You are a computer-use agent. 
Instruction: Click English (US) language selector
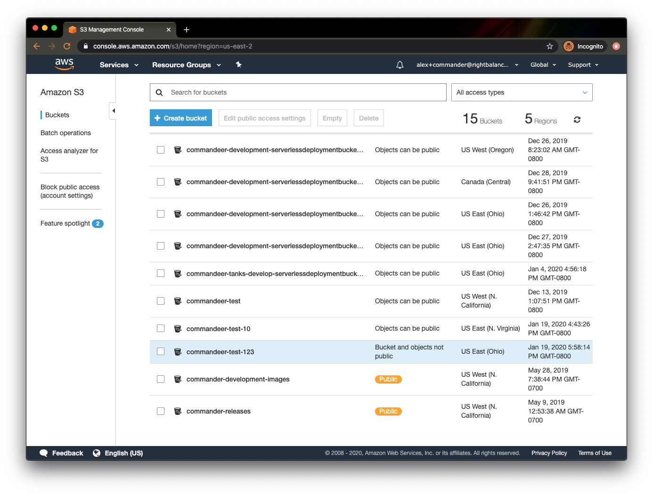tap(124, 453)
